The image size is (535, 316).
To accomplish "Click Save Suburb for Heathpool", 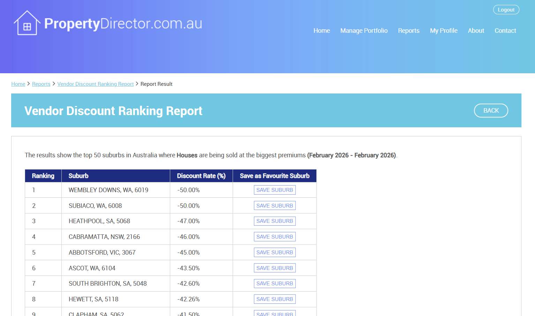I will [274, 221].
